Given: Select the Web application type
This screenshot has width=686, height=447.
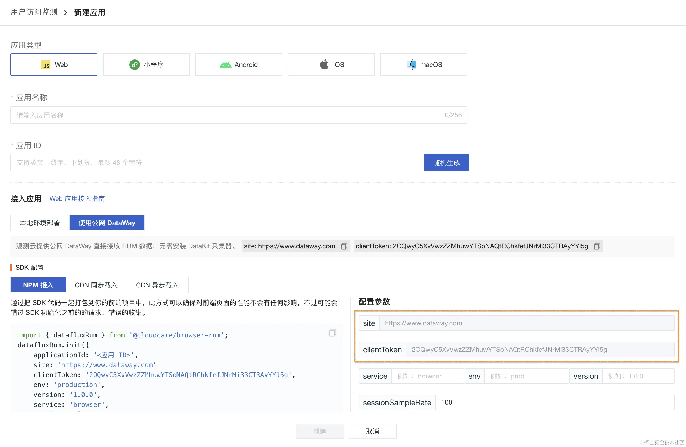Looking at the screenshot, I should coord(54,65).
